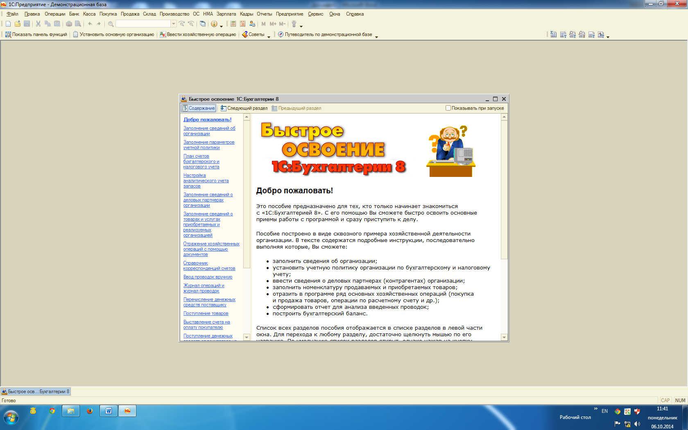Screen dimensions: 688x430
Task: Click the wrench tools icon
Action: click(294, 24)
